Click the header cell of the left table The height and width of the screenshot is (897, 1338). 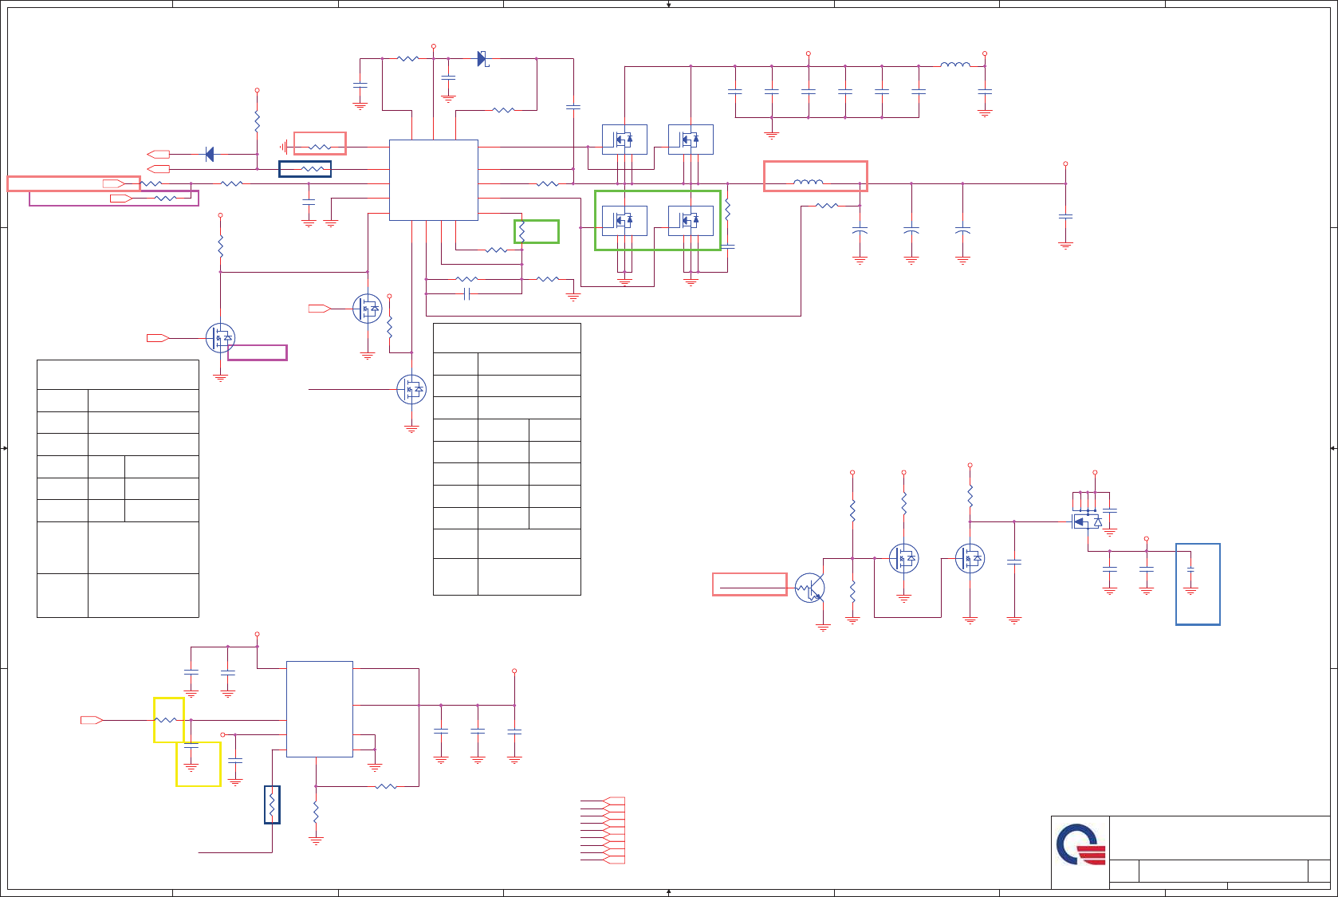click(x=118, y=375)
